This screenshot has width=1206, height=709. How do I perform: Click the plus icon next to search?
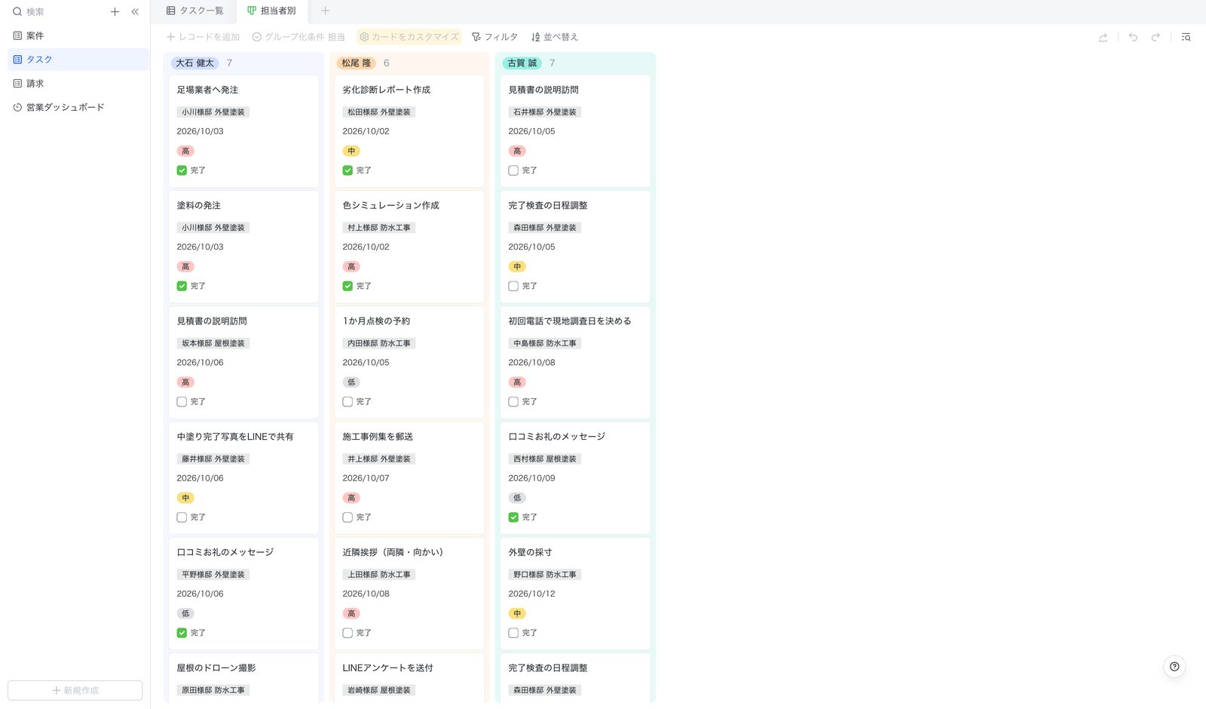click(115, 12)
